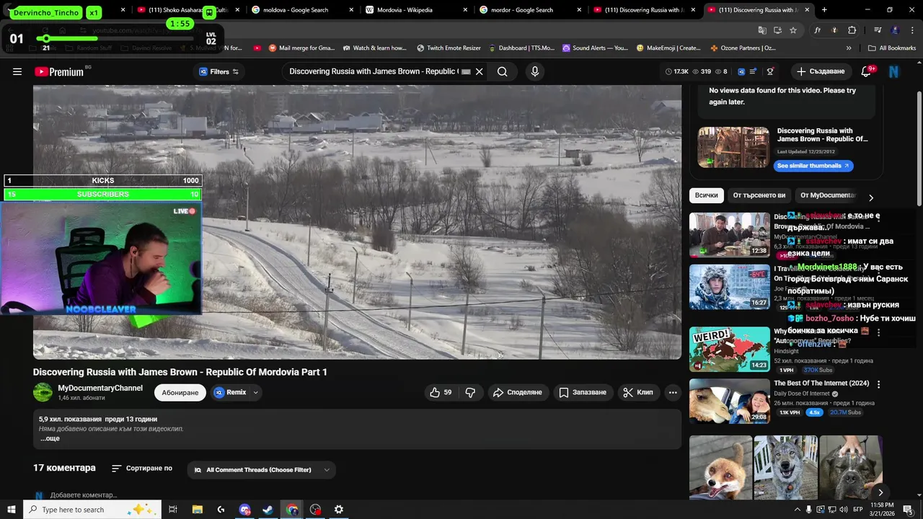Clear the YouTube search box text
Screen dimensions: 923x519
[x=479, y=71]
